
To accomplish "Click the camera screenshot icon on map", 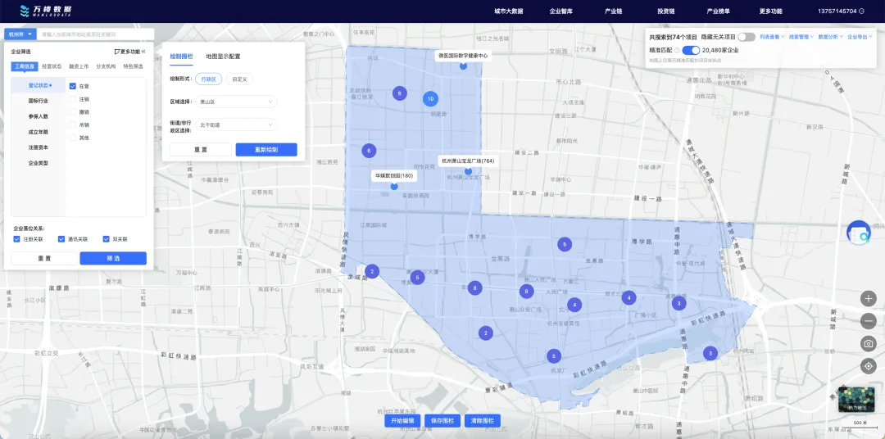I will tap(868, 344).
